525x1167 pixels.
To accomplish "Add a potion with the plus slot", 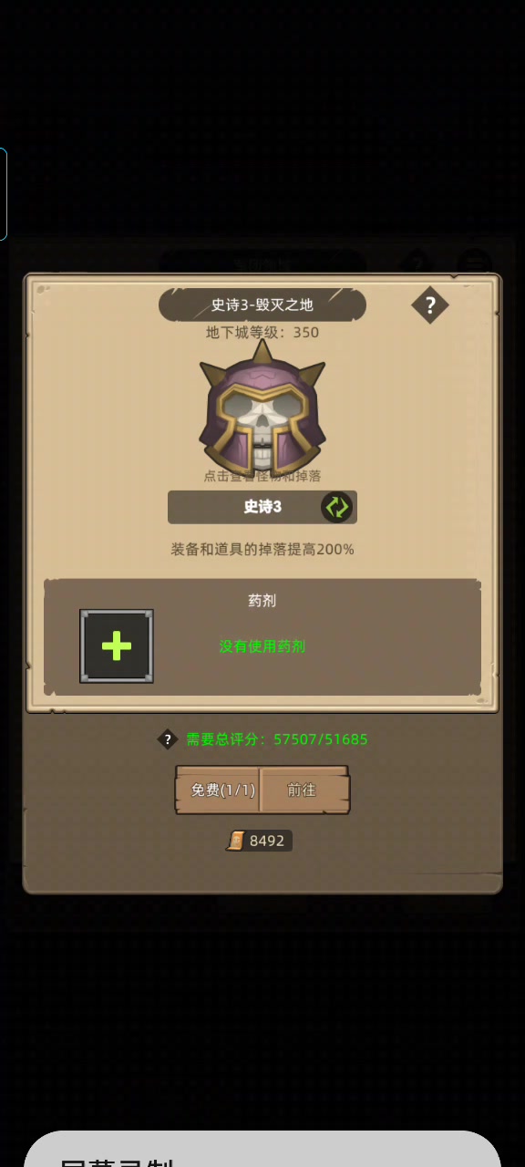I will pyautogui.click(x=117, y=646).
